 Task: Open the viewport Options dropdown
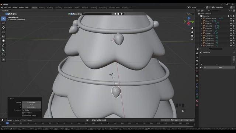(190, 14)
